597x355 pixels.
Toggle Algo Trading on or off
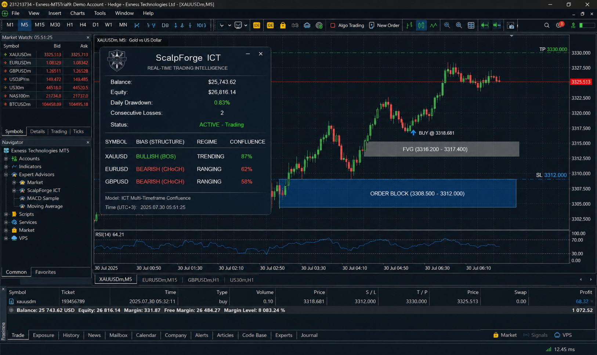[x=347, y=25]
